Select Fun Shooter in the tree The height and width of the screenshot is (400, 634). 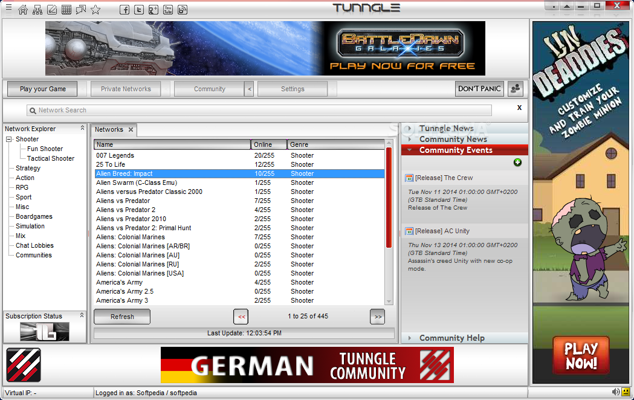[45, 149]
